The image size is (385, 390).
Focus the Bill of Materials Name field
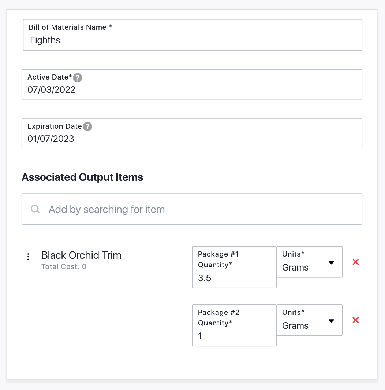192,40
